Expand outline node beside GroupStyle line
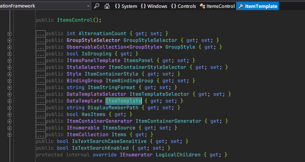The height and width of the screenshot is (162, 305). click(x=9, y=47)
